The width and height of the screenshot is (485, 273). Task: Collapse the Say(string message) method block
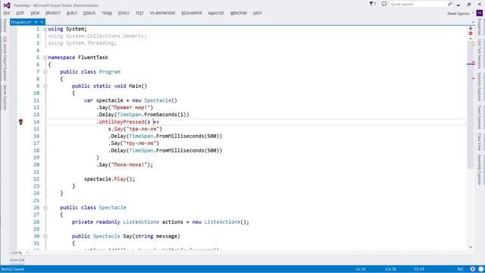pos(45,236)
